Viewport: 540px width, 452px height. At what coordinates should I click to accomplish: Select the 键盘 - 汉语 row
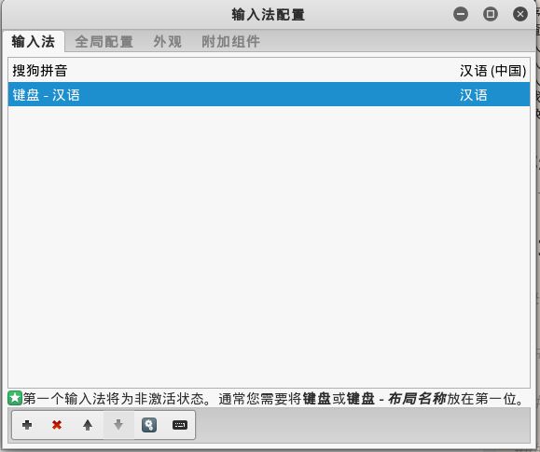coord(269,94)
